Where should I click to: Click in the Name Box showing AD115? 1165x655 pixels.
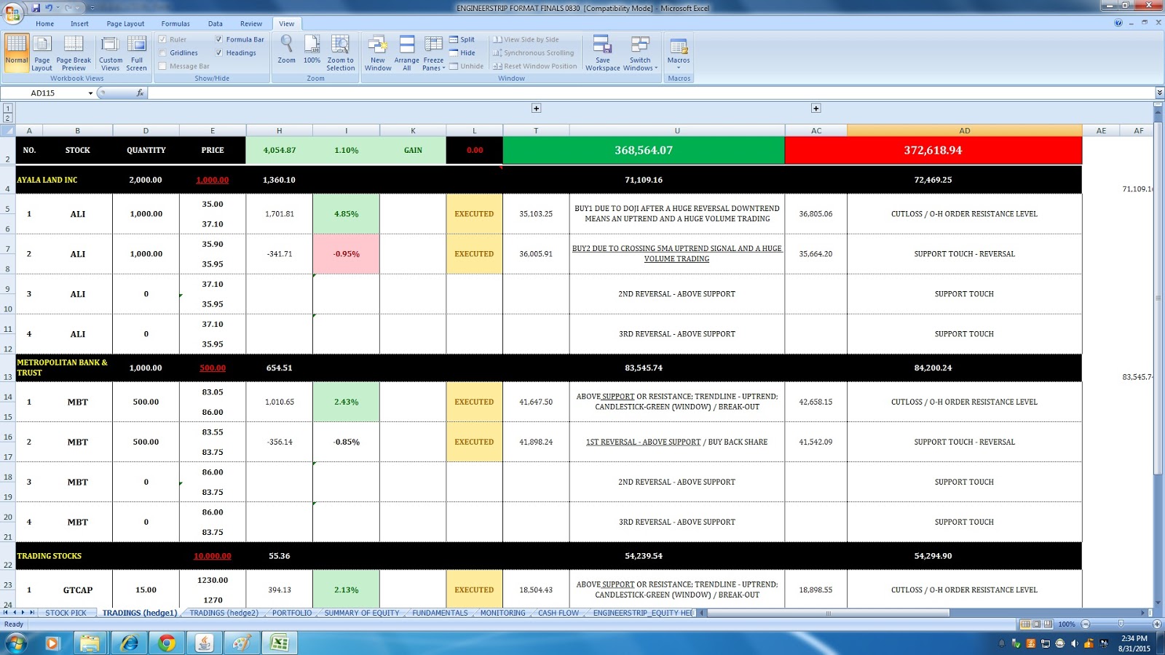(x=44, y=93)
